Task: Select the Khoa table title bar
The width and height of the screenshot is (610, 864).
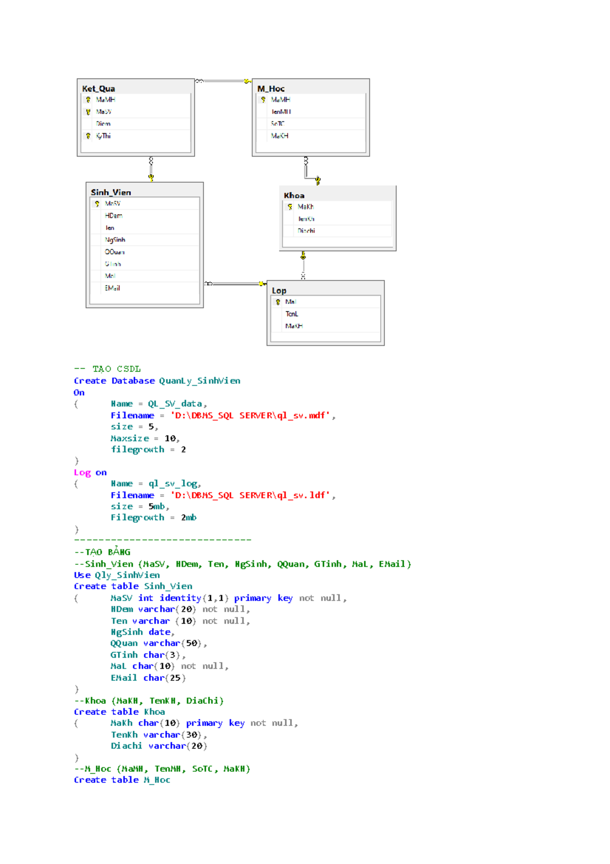Action: pos(338,195)
